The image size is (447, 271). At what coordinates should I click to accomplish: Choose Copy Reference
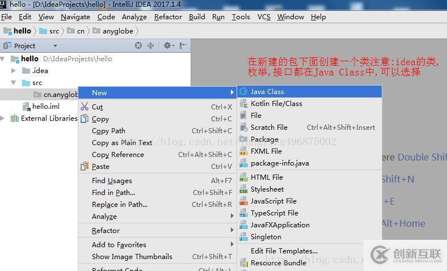click(157, 155)
